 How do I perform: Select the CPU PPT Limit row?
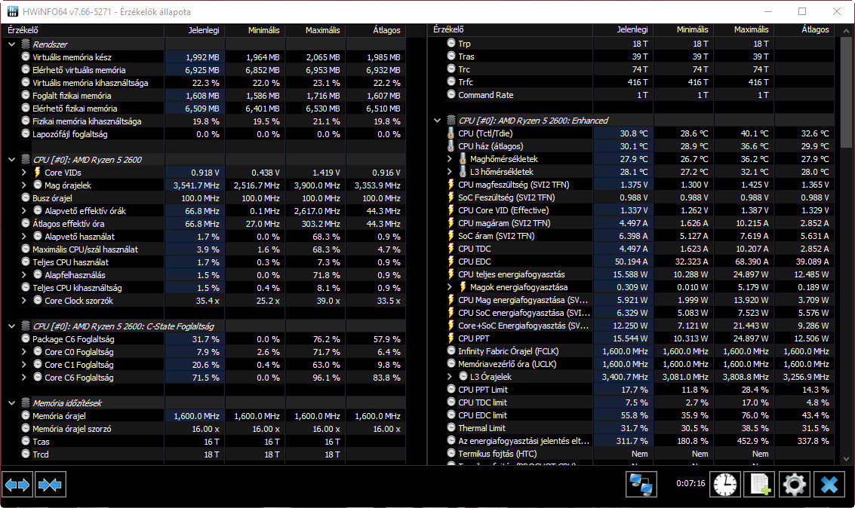pyautogui.click(x=631, y=390)
